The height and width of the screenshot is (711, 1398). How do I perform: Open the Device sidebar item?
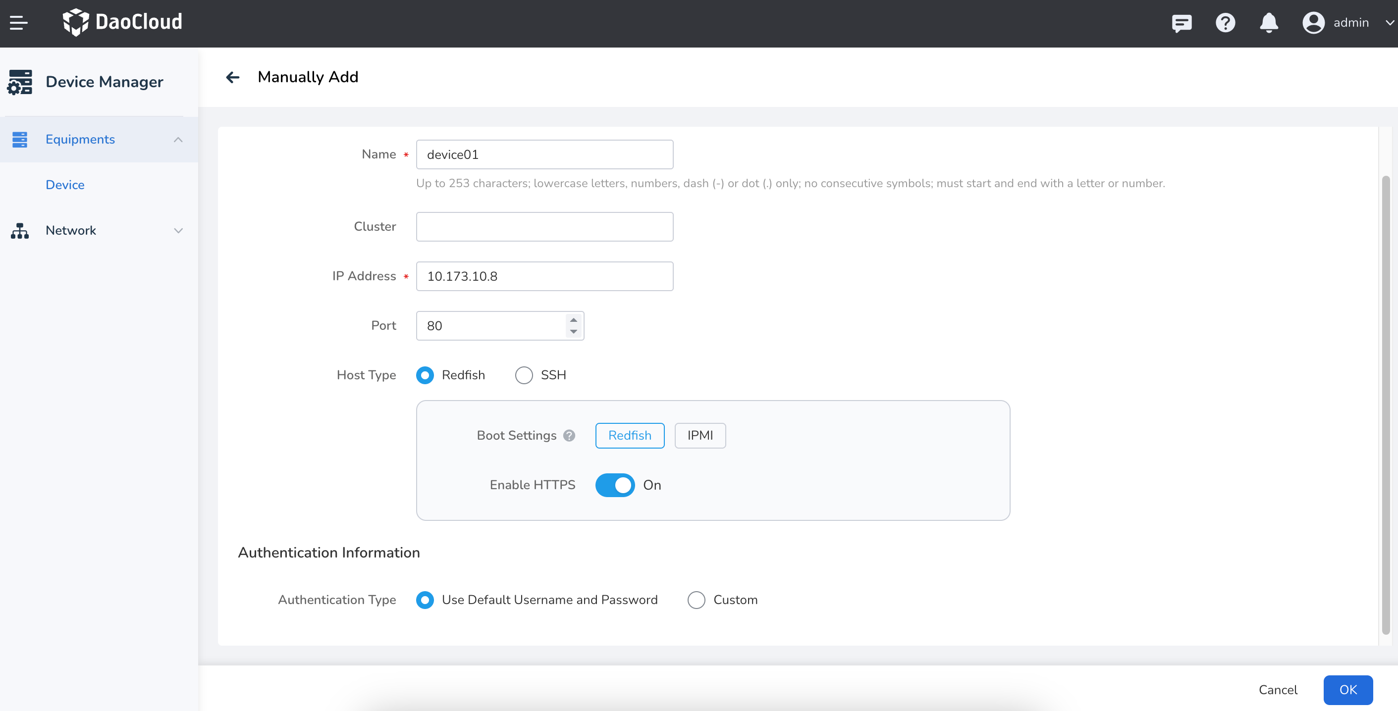click(x=65, y=185)
